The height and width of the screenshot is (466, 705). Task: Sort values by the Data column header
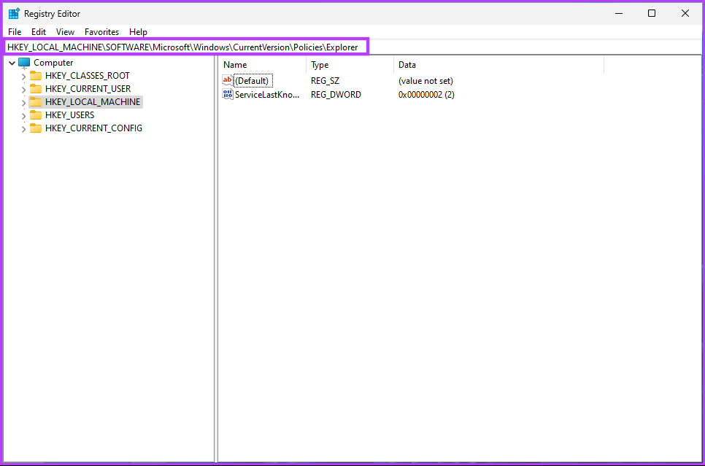pyautogui.click(x=498, y=65)
